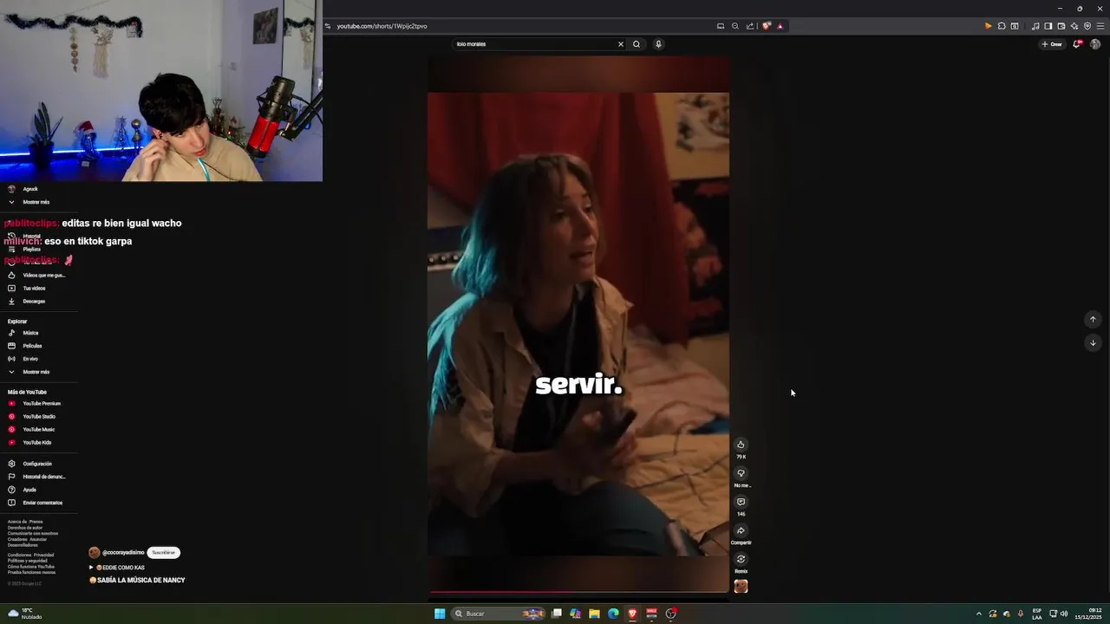
Task: Open the Windows Start menu
Action: coord(440,614)
